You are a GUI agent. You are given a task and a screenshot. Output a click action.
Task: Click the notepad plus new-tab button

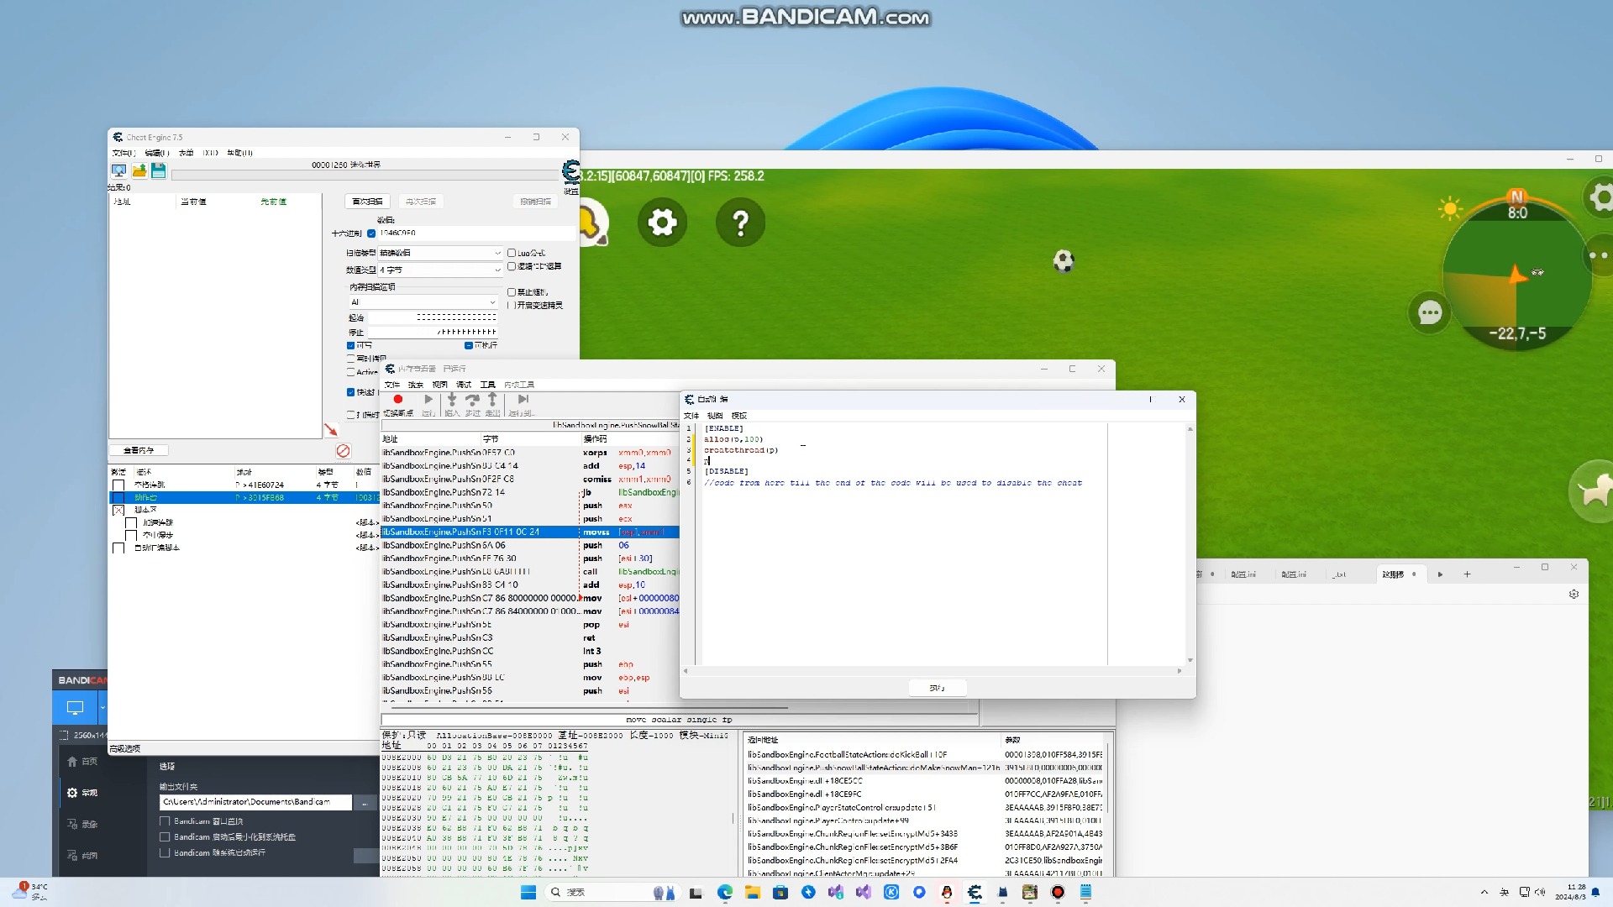(x=1467, y=574)
